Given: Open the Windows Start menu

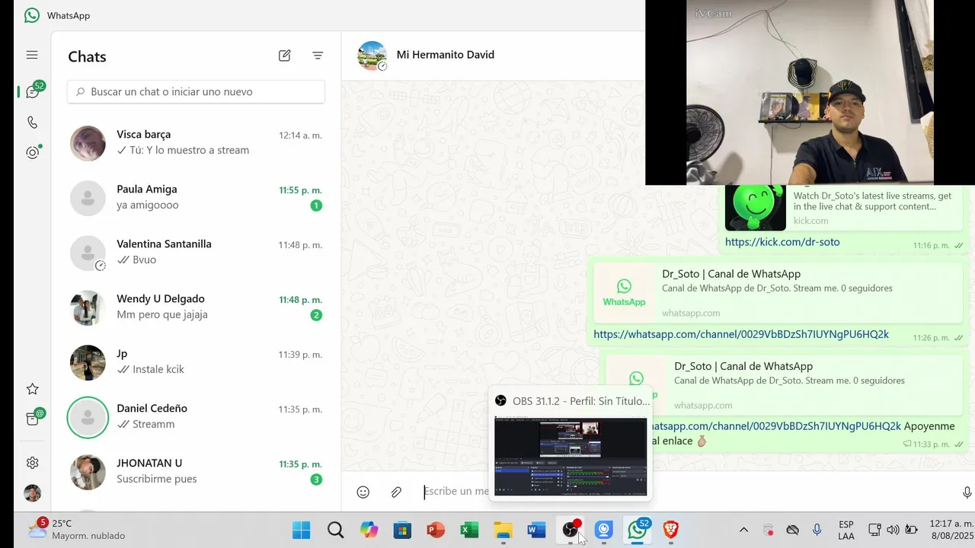Looking at the screenshot, I should tap(302, 530).
